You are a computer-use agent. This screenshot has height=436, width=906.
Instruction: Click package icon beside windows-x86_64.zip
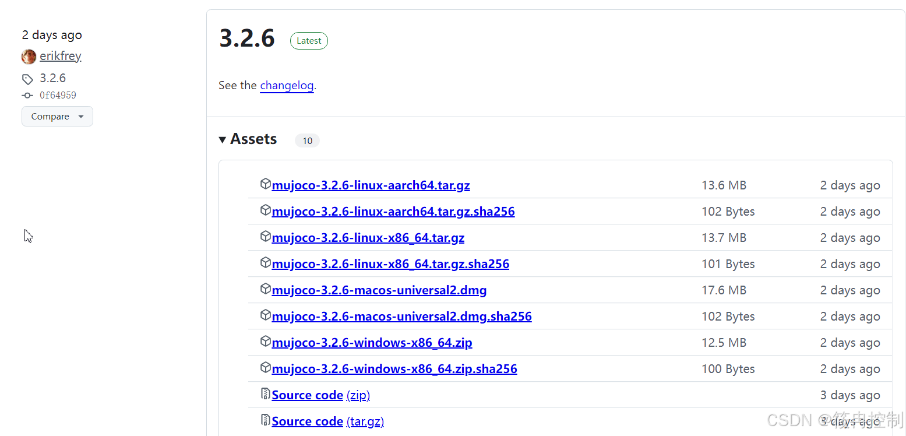pyautogui.click(x=265, y=342)
